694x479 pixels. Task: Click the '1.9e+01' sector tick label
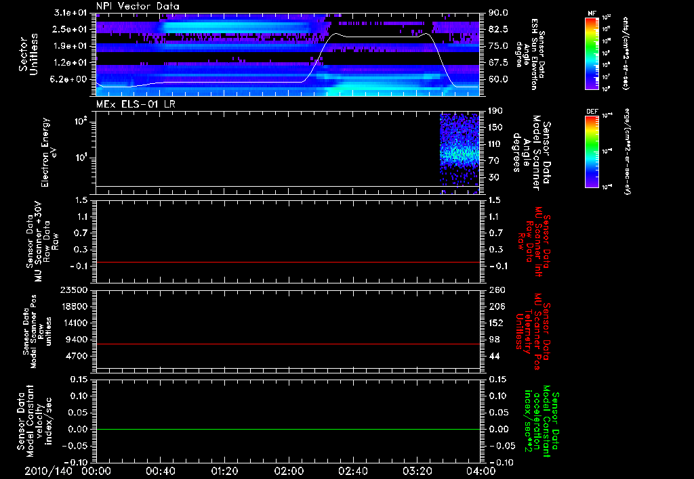coord(70,46)
